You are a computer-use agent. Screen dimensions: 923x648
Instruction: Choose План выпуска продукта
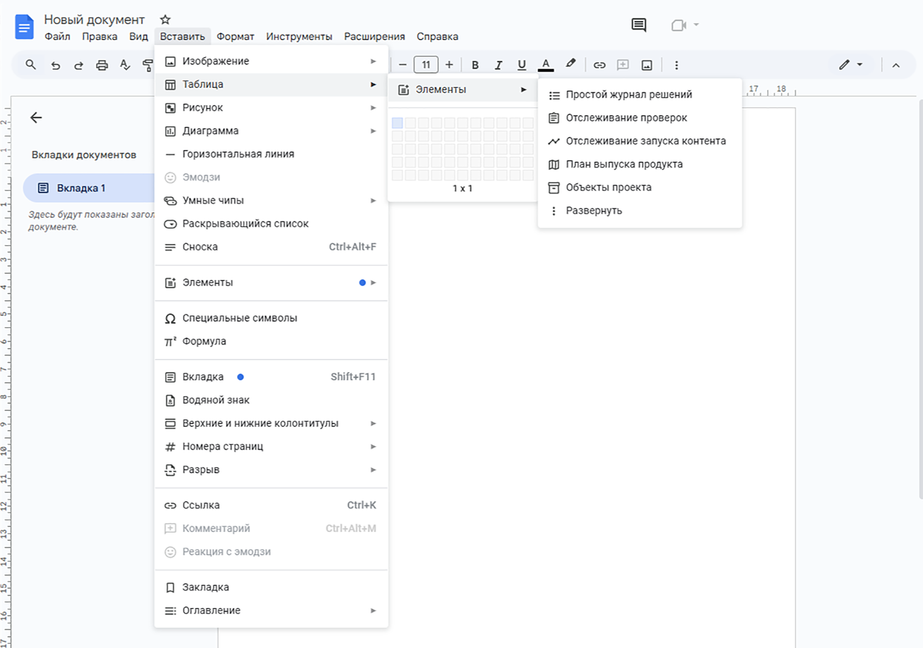pyautogui.click(x=640, y=164)
